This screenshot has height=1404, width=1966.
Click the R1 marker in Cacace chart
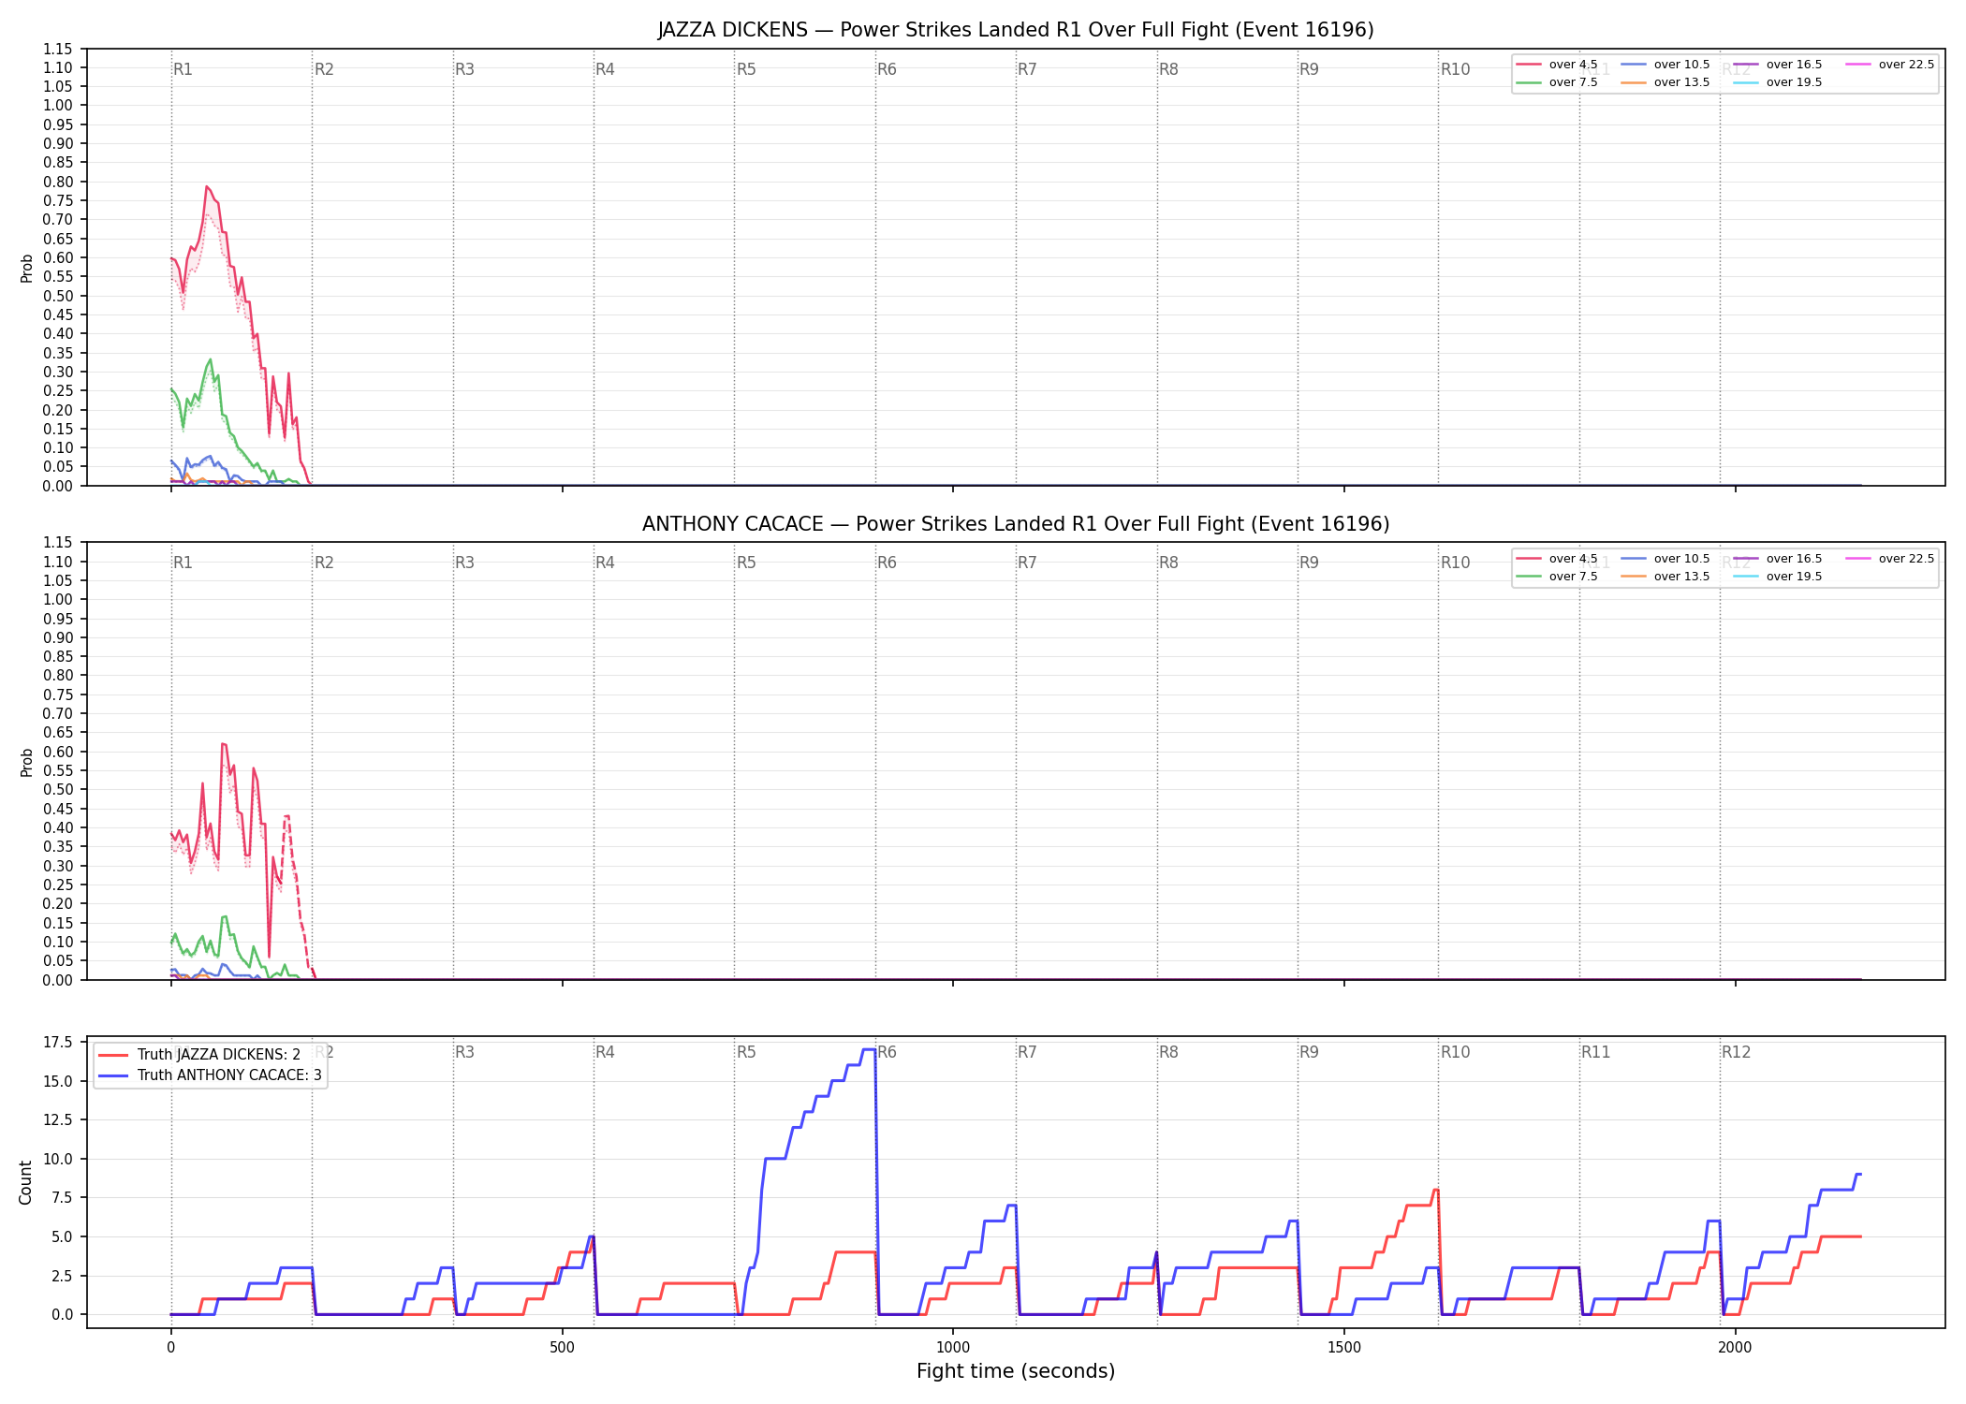click(x=183, y=563)
